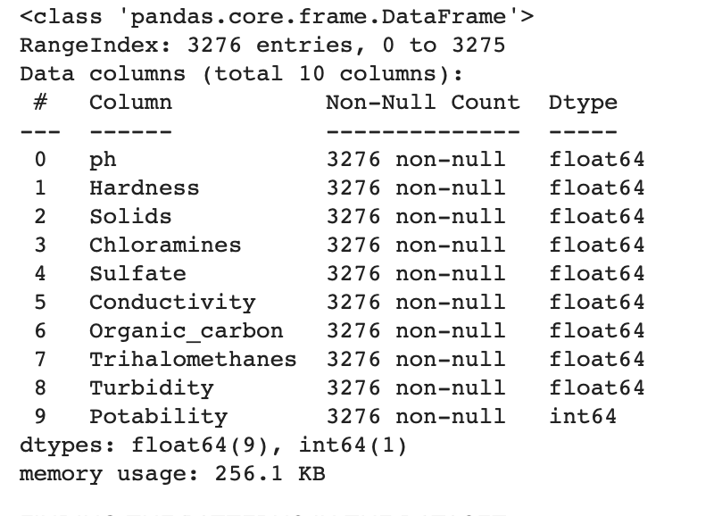Click the 'Sulfate' column name
The image size is (714, 516).
(137, 273)
